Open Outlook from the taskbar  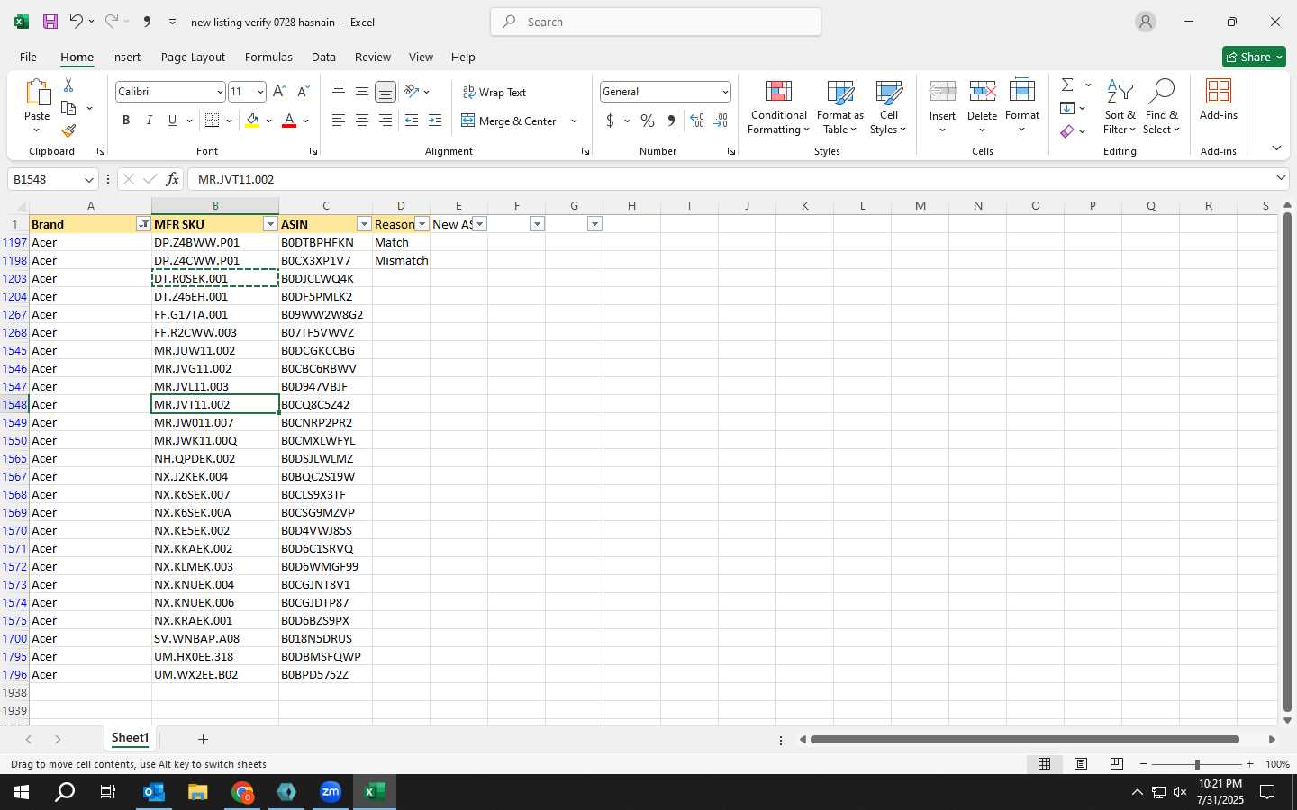(154, 792)
